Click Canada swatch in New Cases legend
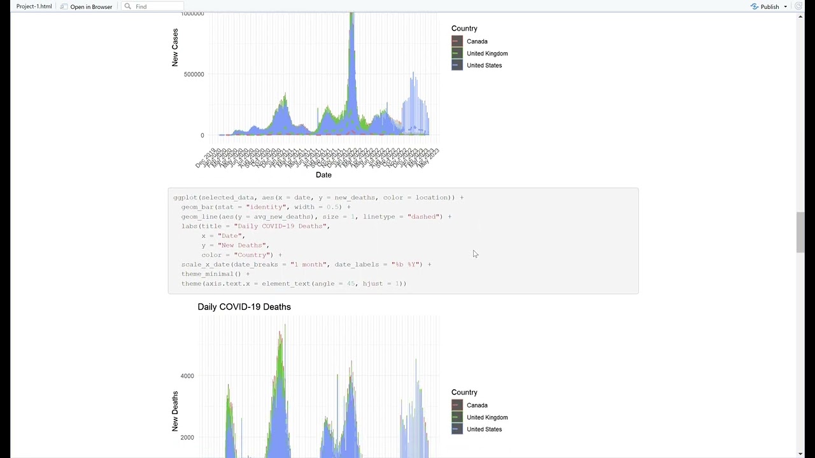Screen dimensions: 815x458 pos(457,41)
